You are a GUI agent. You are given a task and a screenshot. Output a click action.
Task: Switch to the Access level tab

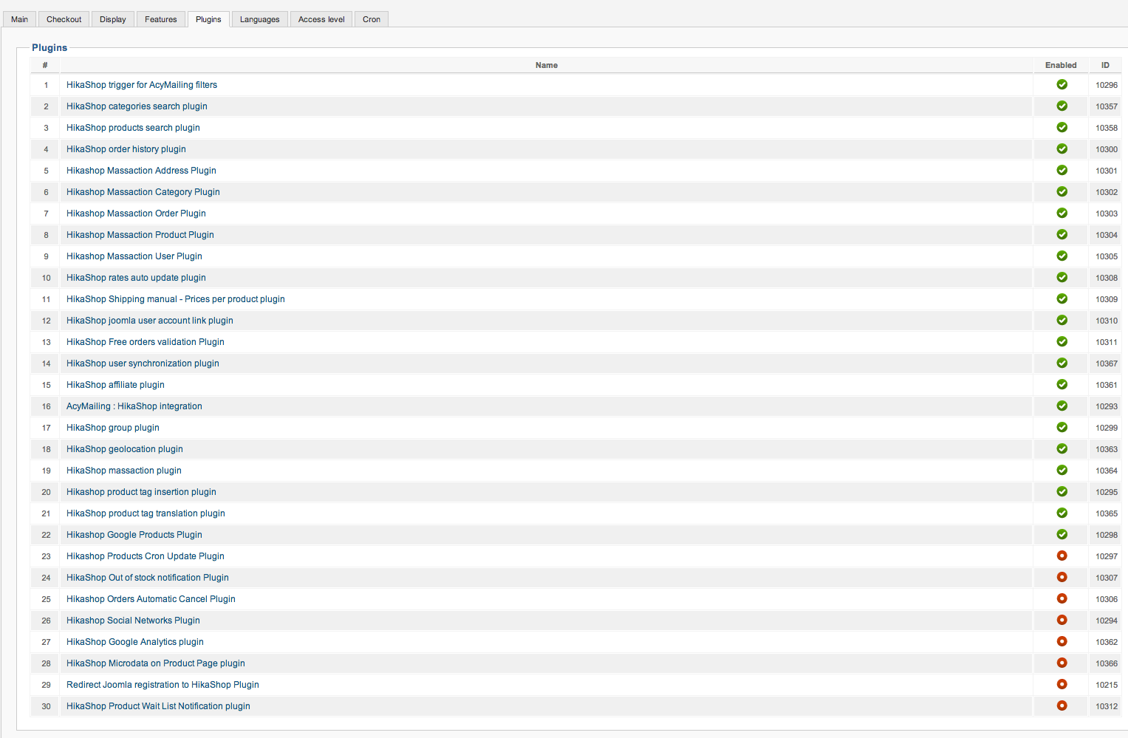(321, 19)
